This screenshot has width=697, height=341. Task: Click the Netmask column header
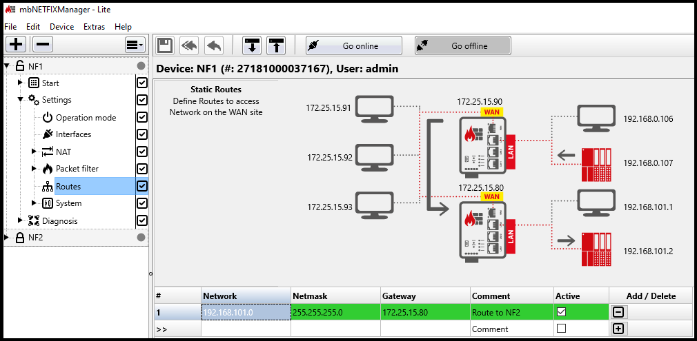tap(335, 296)
